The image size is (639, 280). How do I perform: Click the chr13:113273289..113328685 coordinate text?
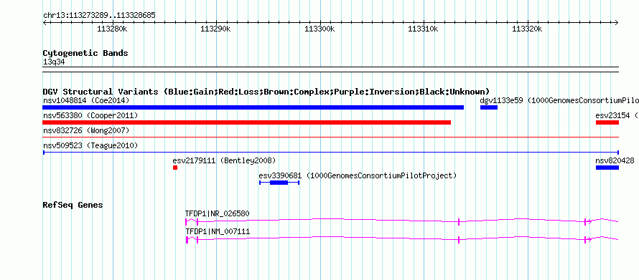99,16
